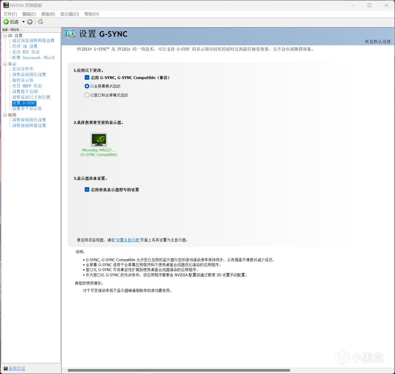Screen dimensions: 395x374
Task: Click the G-SYNC page header icon
Action: pos(70,34)
